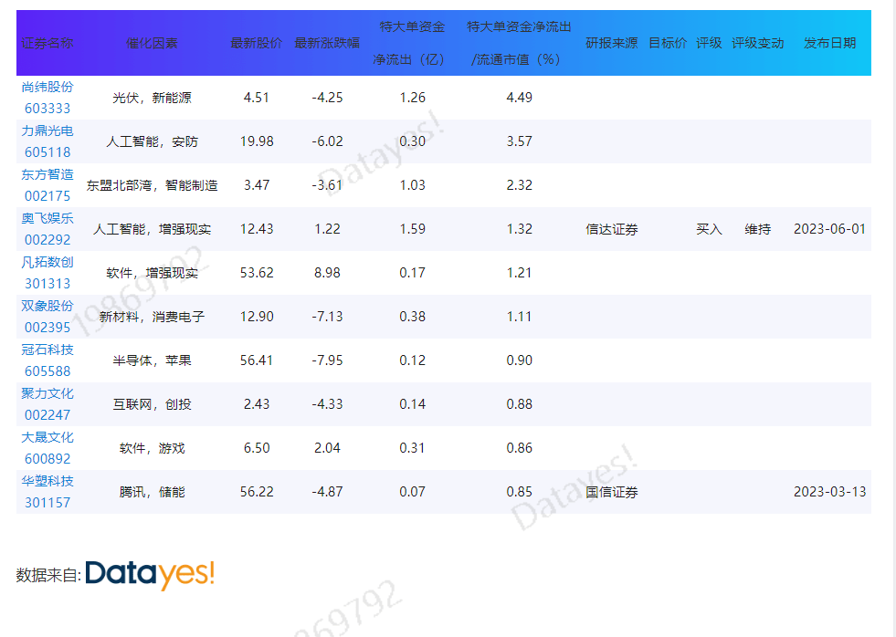This screenshot has height=637, width=896.
Task: Click the 国信证券 research source cell
Action: coord(612,492)
